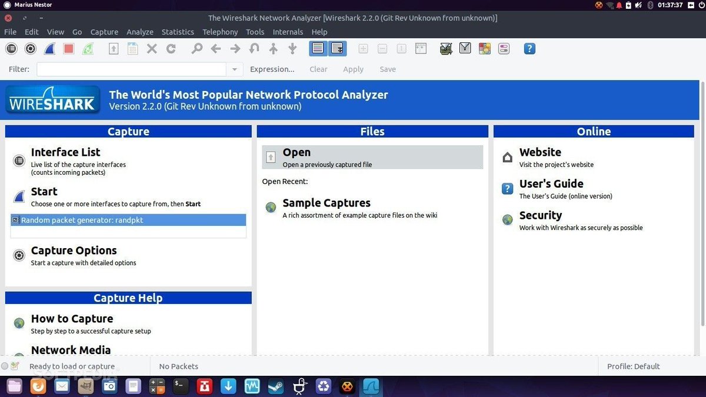
Task: Go to specific packet number icon
Action: [254, 49]
